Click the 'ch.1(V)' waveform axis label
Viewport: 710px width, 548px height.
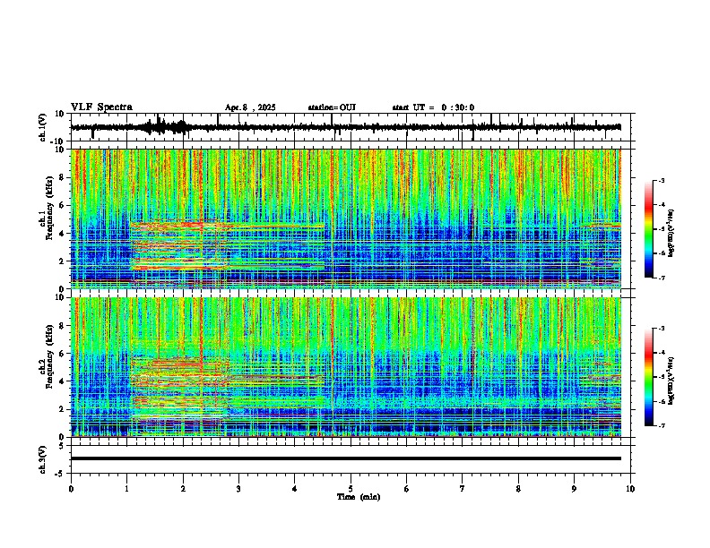tap(44, 127)
